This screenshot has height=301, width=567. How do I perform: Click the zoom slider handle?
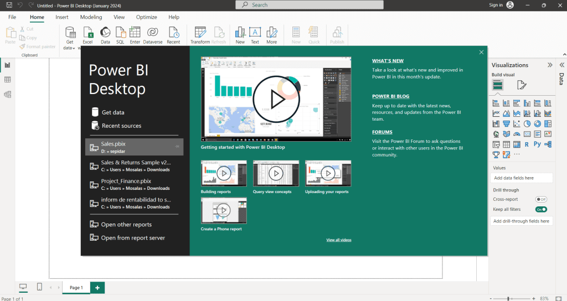pyautogui.click(x=508, y=299)
